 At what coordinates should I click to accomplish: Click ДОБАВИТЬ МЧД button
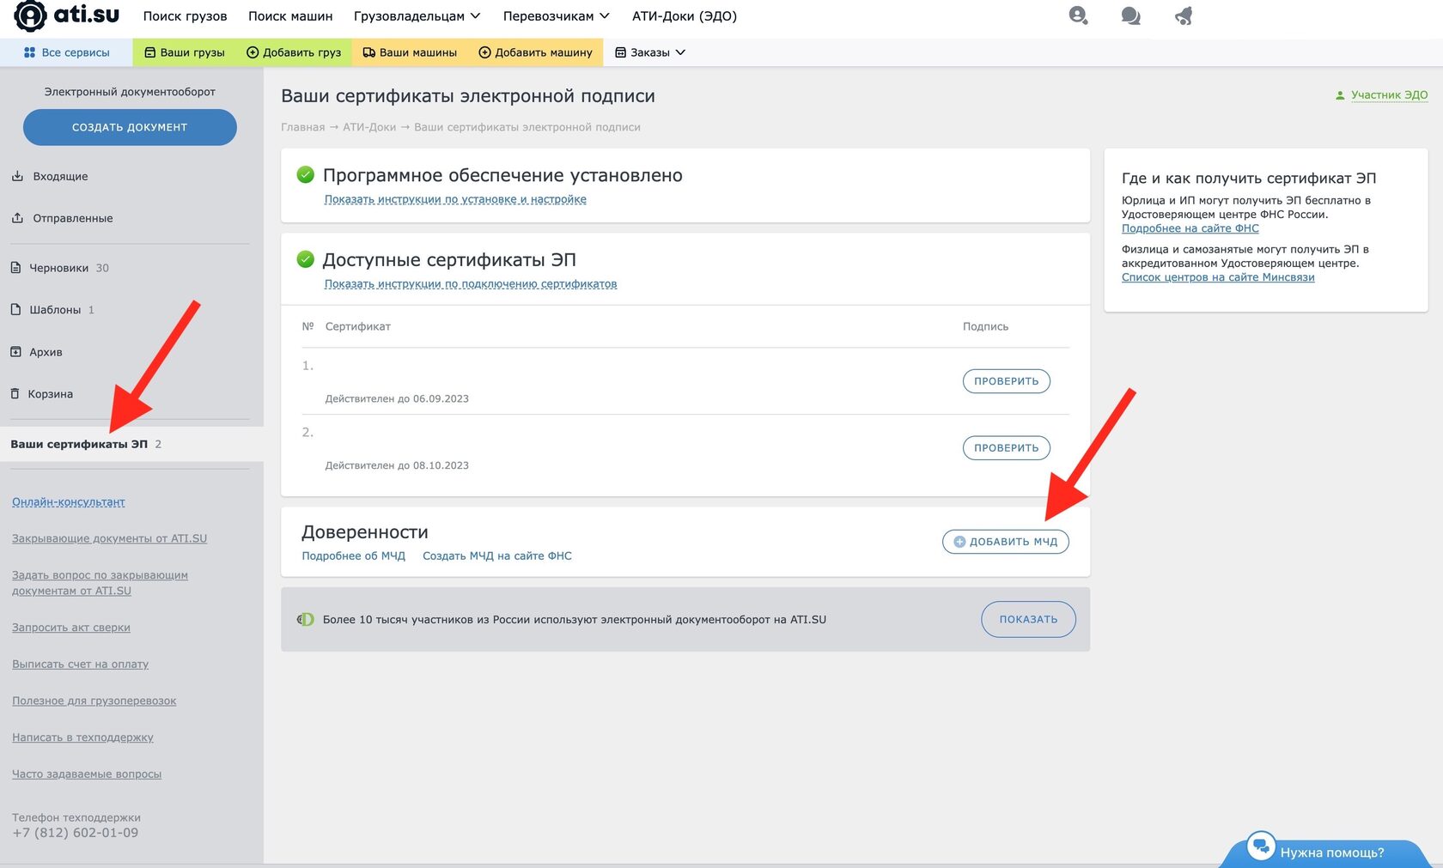1006,542
